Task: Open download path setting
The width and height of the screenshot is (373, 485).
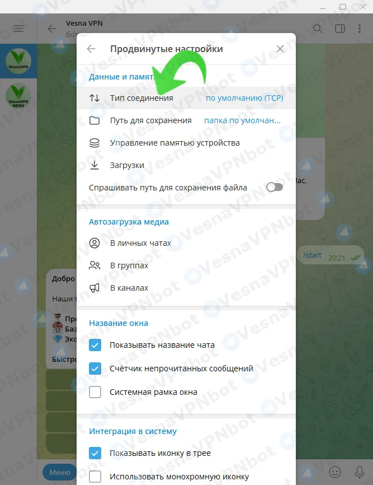Action: 186,120
